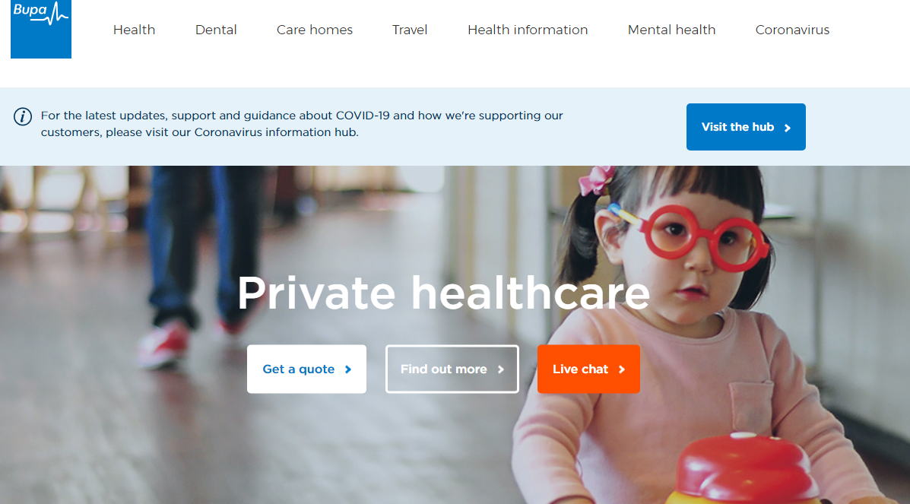Click the arrow beside Get a quote

tap(348, 369)
